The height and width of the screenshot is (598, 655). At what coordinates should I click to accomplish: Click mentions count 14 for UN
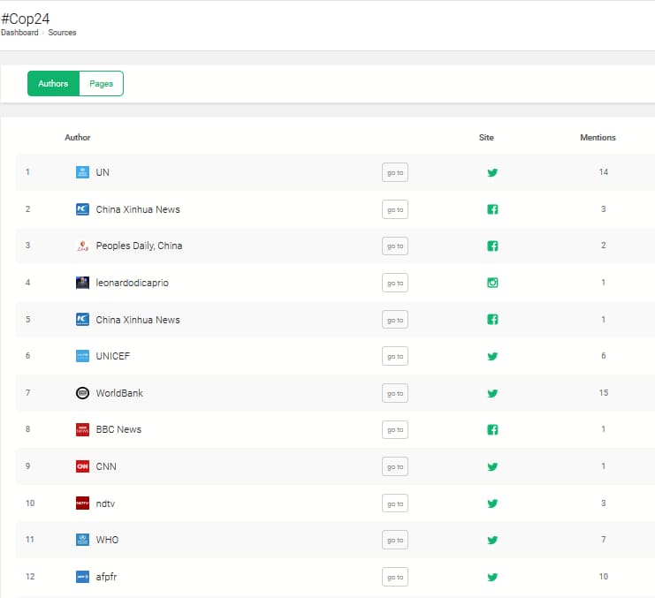(603, 172)
